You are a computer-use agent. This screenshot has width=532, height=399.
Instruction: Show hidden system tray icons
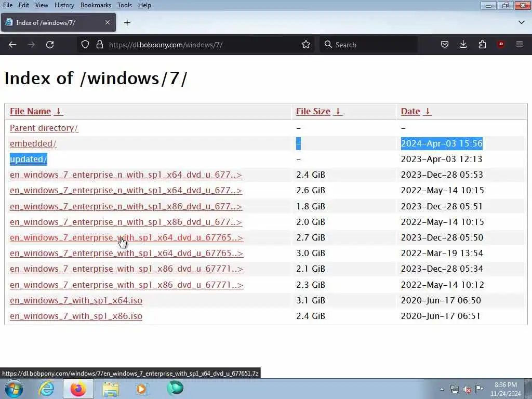tap(442, 390)
